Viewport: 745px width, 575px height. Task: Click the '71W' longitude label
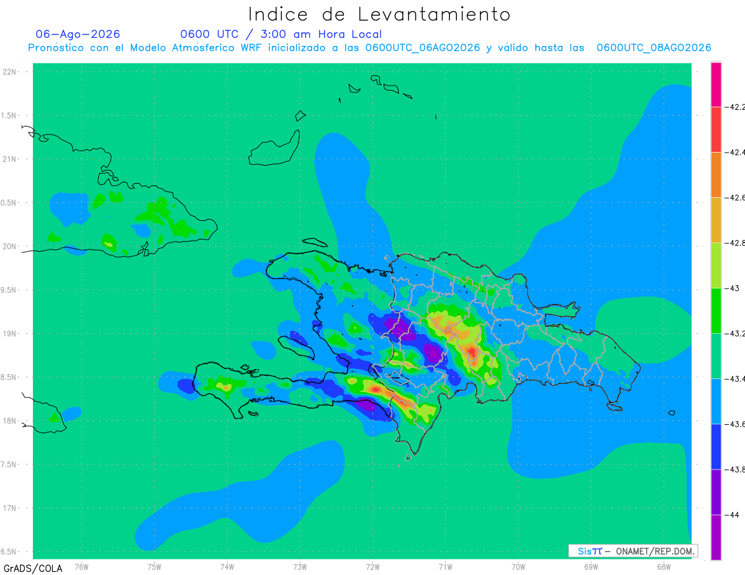click(445, 566)
